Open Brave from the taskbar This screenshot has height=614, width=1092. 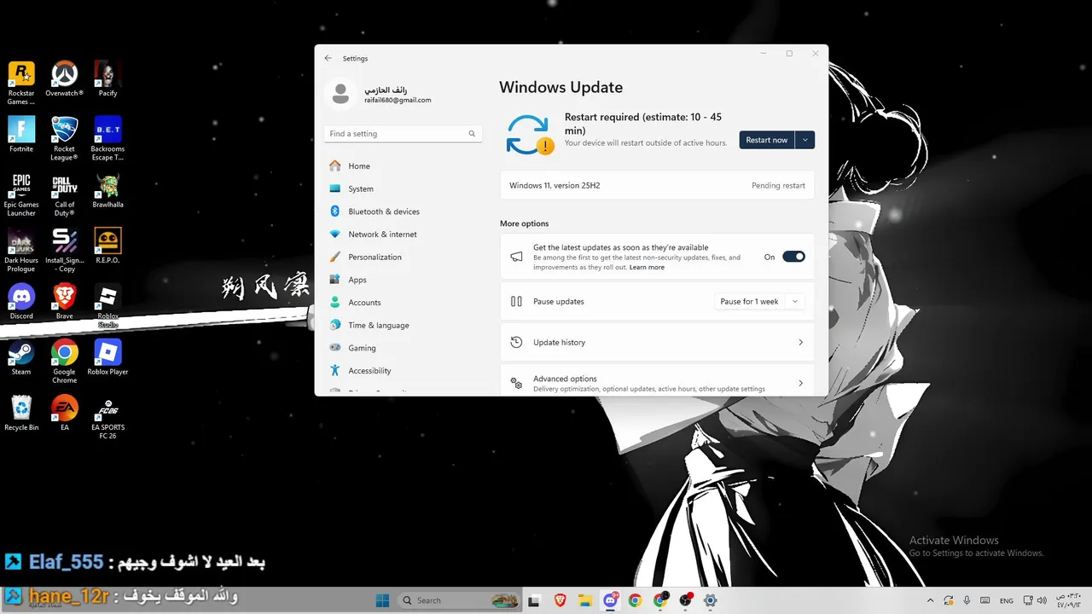pos(561,600)
